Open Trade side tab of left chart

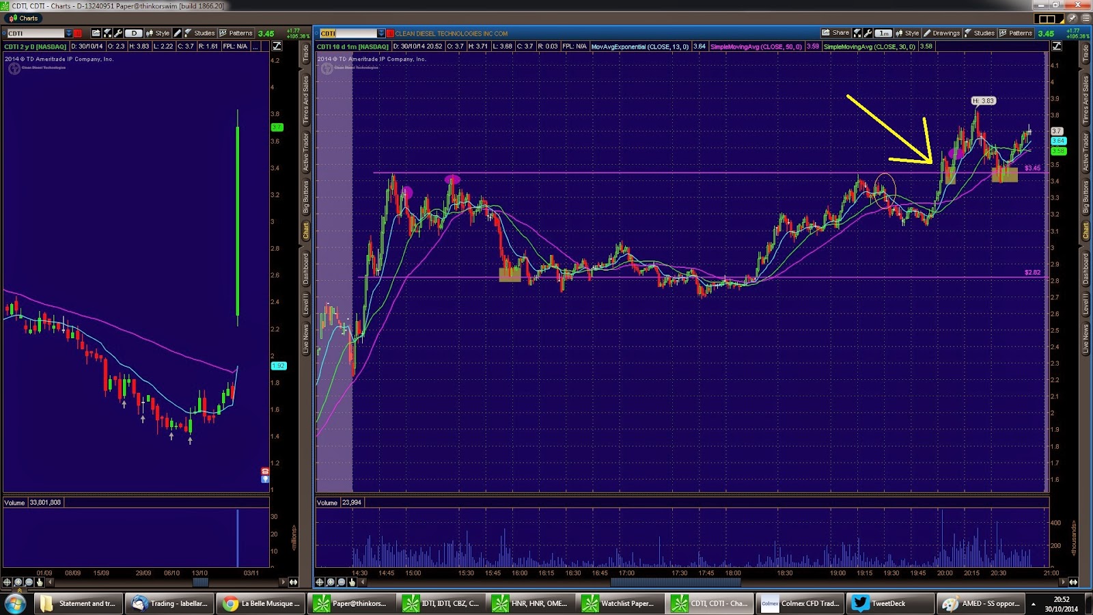click(x=306, y=53)
